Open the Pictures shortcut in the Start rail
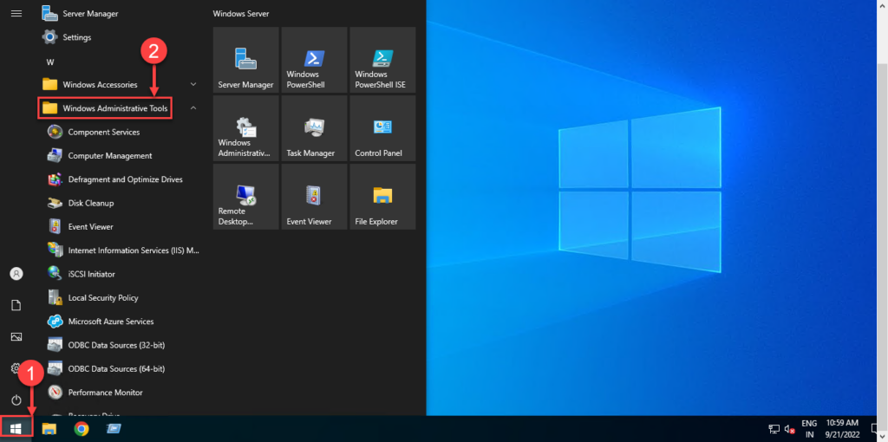Image resolution: width=888 pixels, height=442 pixels. click(x=16, y=337)
